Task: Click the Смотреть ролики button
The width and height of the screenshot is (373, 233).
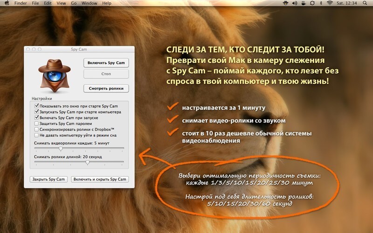Action: pos(106,89)
